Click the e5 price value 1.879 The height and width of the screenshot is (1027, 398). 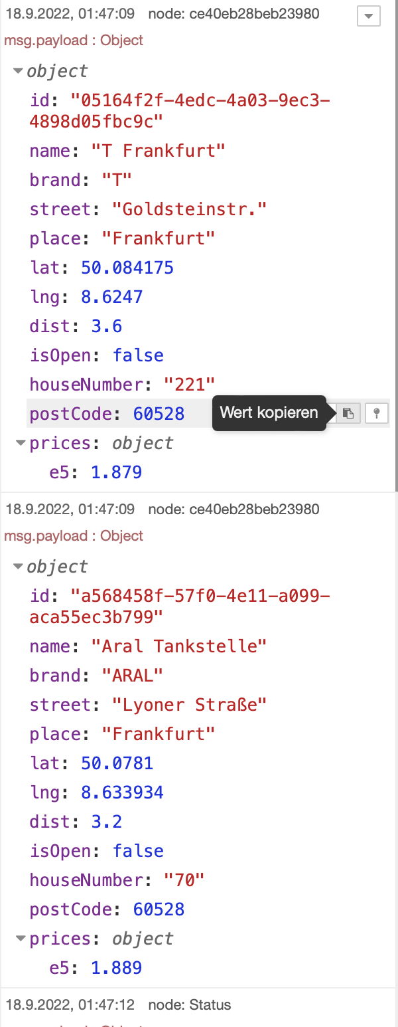(116, 472)
